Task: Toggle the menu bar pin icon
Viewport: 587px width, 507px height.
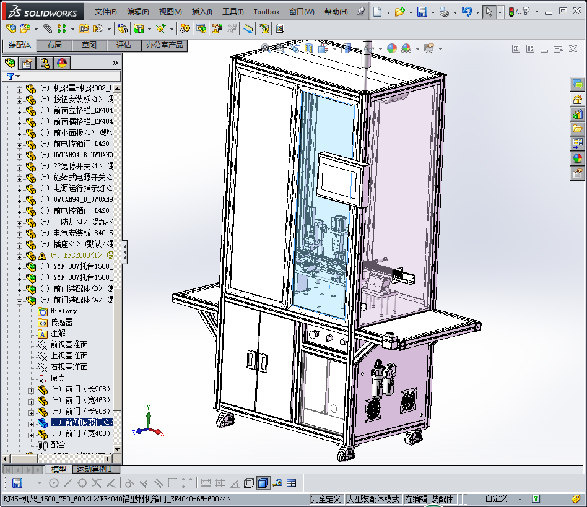Action: tap(361, 12)
